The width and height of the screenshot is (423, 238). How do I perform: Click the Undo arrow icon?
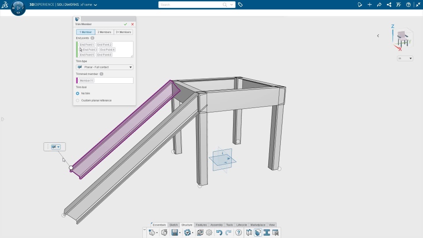coord(219,232)
